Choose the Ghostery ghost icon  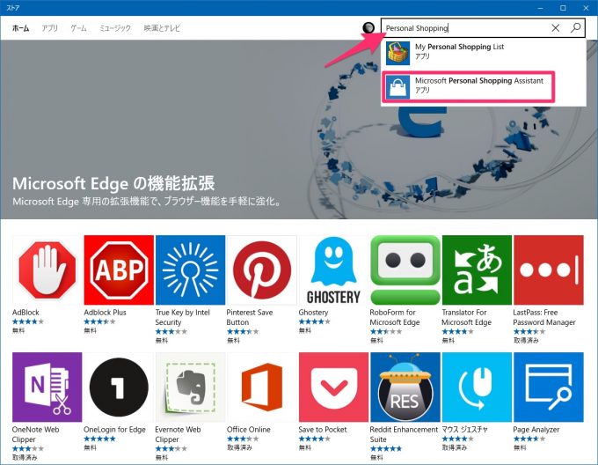click(x=333, y=269)
